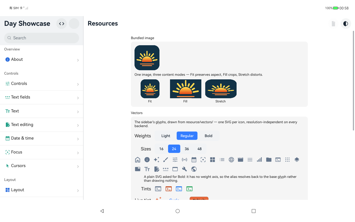Click the wrench glyph
This screenshot has width=355, height=222.
[x=184, y=169]
